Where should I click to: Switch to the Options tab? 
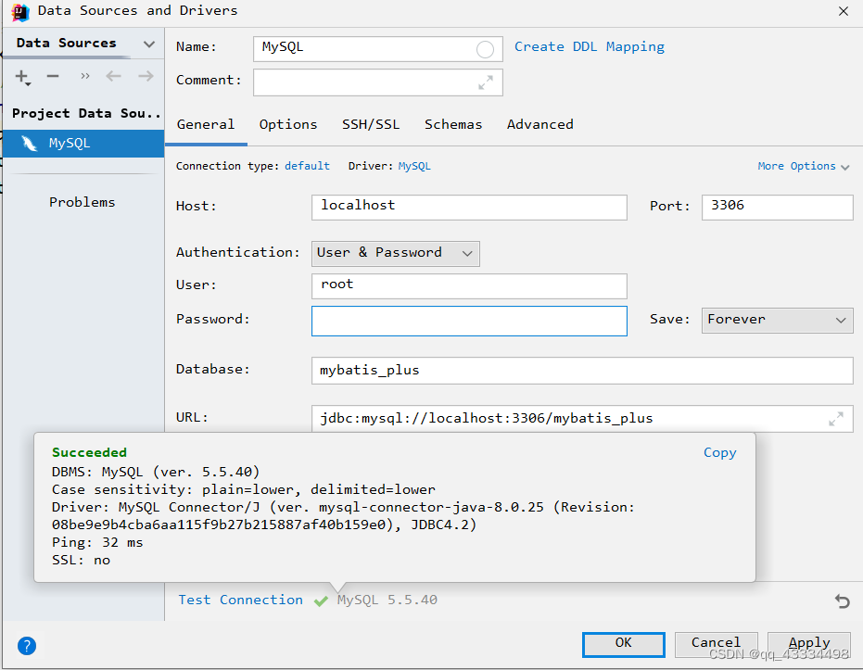[288, 125]
